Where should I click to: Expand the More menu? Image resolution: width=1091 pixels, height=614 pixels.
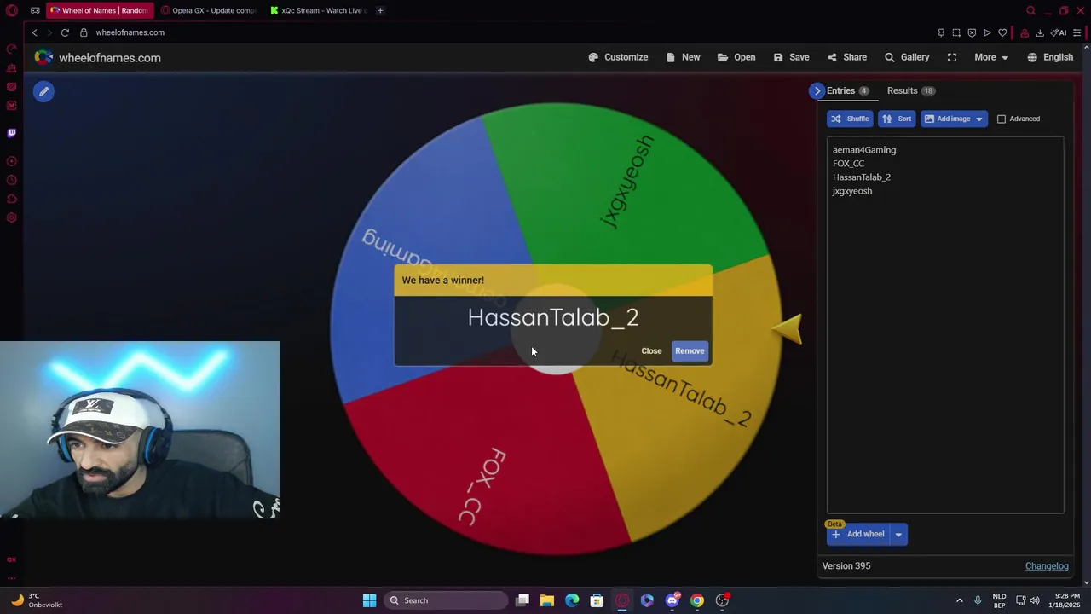pyautogui.click(x=991, y=57)
